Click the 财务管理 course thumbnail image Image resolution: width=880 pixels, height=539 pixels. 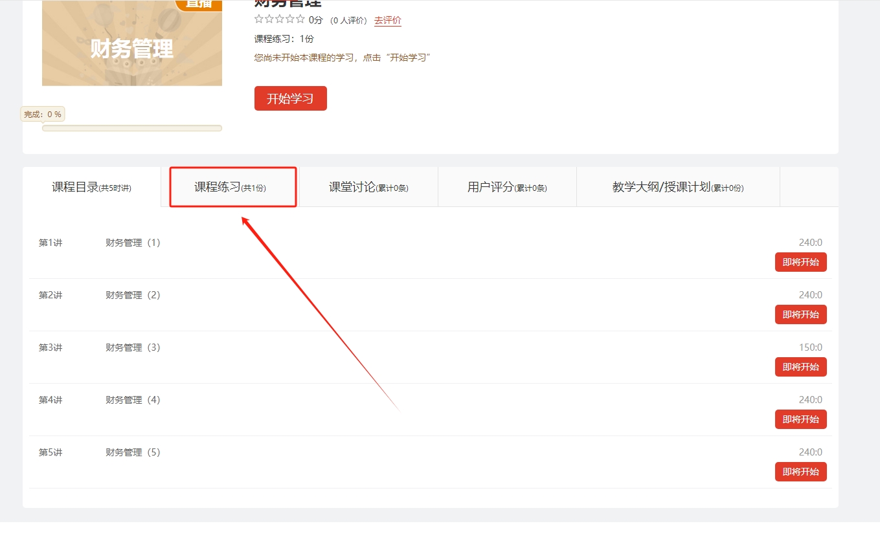coord(132,45)
